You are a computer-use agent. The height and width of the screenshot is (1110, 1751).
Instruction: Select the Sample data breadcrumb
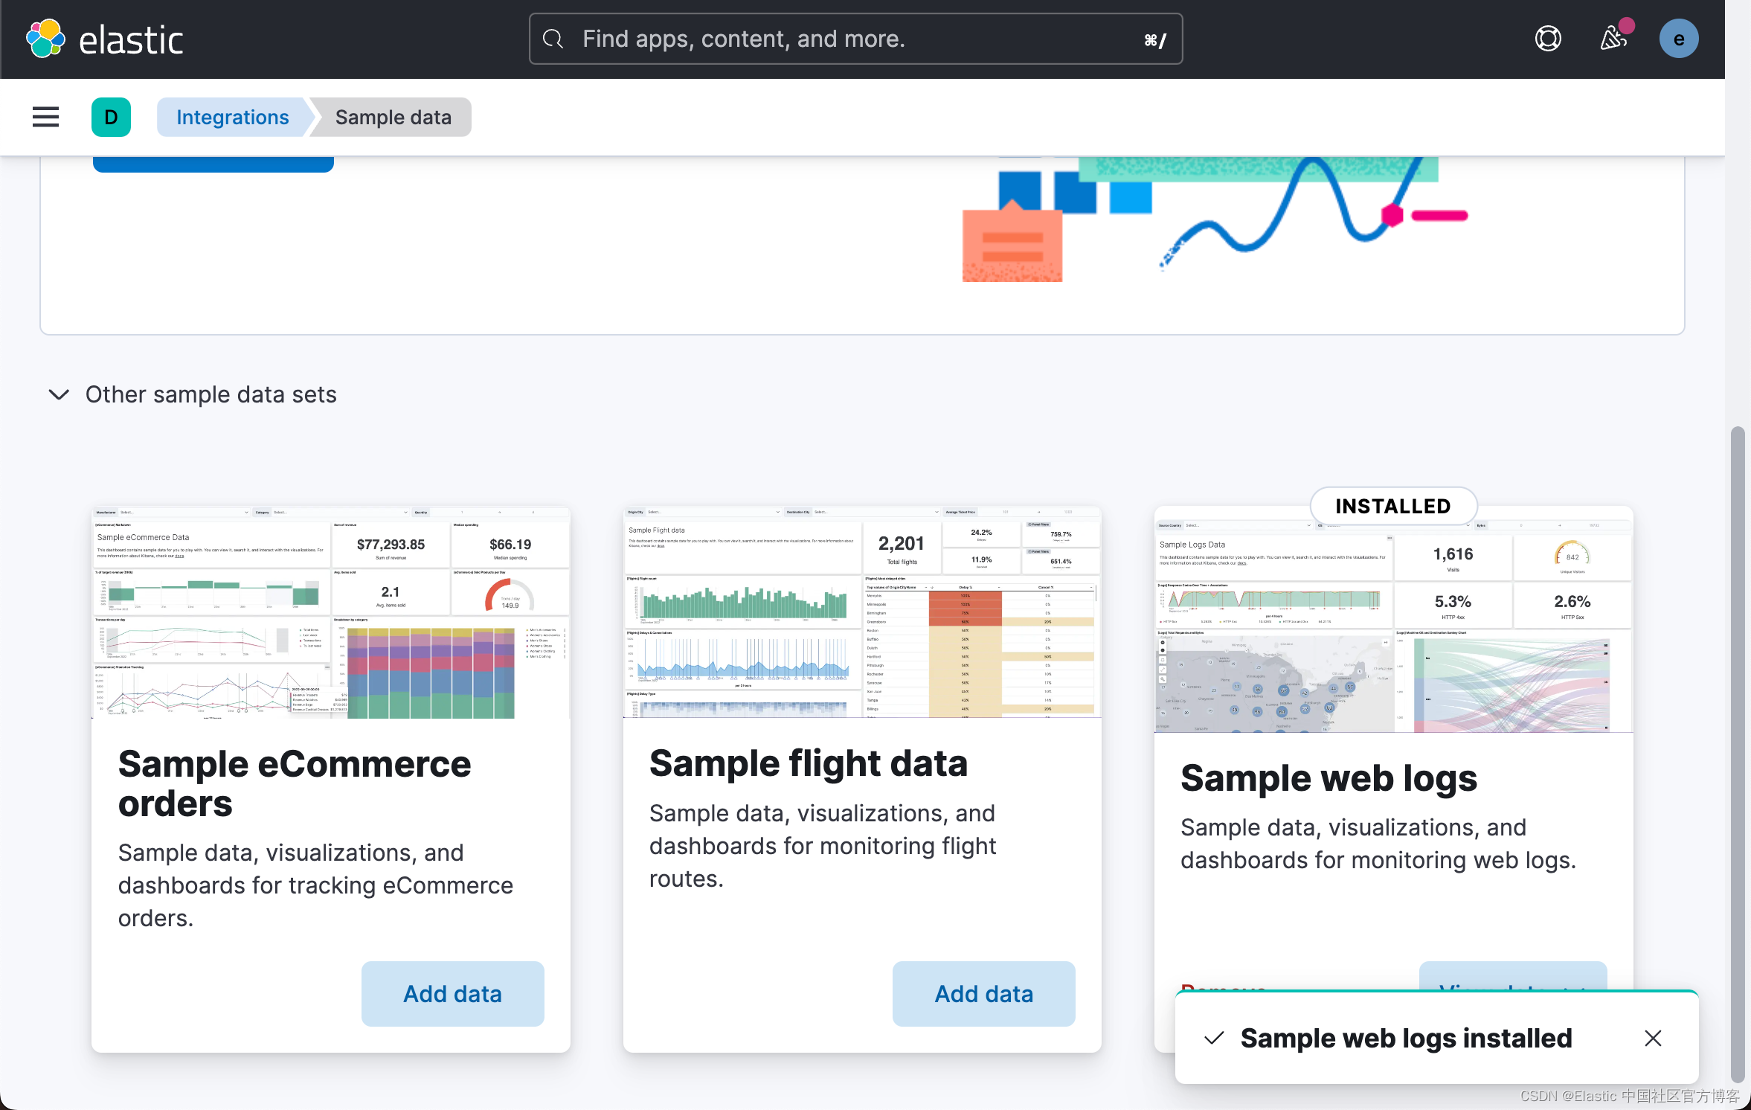[x=393, y=117]
